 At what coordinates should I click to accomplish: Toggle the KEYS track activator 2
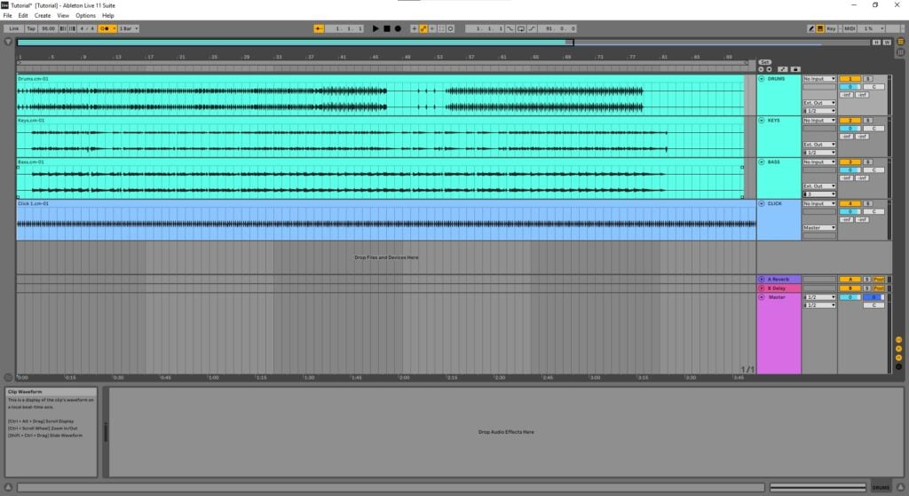tap(850, 121)
